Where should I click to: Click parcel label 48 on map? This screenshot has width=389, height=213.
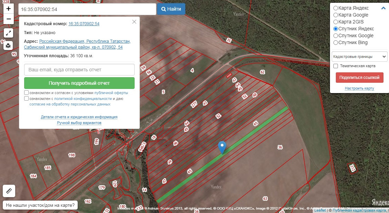tap(255, 95)
